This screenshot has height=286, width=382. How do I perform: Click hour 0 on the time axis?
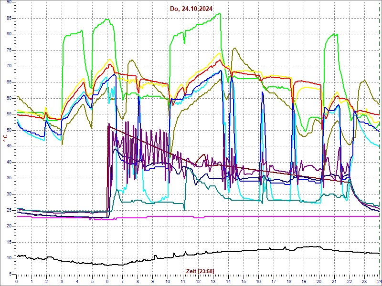[17, 281]
